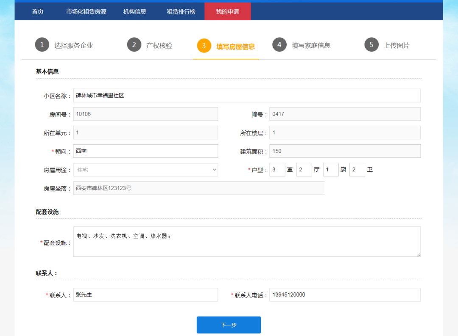Viewport: 458px width, 336px height.
Task: Click step 2 circle 产权核验
Action: click(x=134, y=45)
